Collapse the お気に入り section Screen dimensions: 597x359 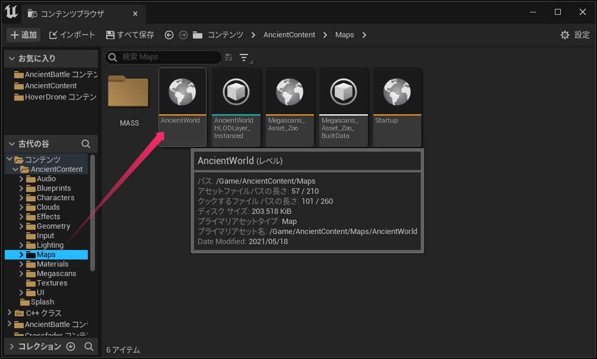pos(12,59)
